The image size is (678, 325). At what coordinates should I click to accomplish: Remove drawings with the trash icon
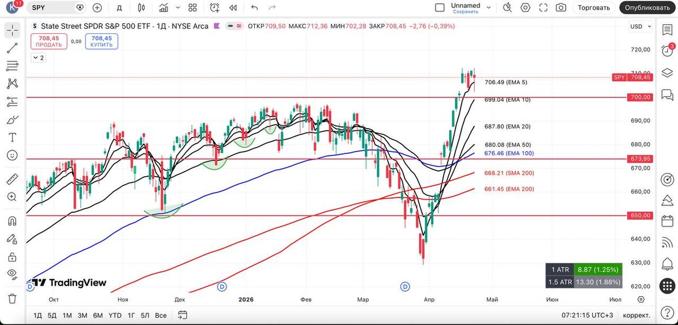(12, 298)
